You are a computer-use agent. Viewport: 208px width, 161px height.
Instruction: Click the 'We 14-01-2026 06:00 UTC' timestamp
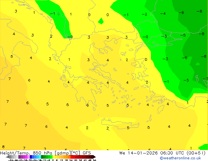(x=152, y=153)
